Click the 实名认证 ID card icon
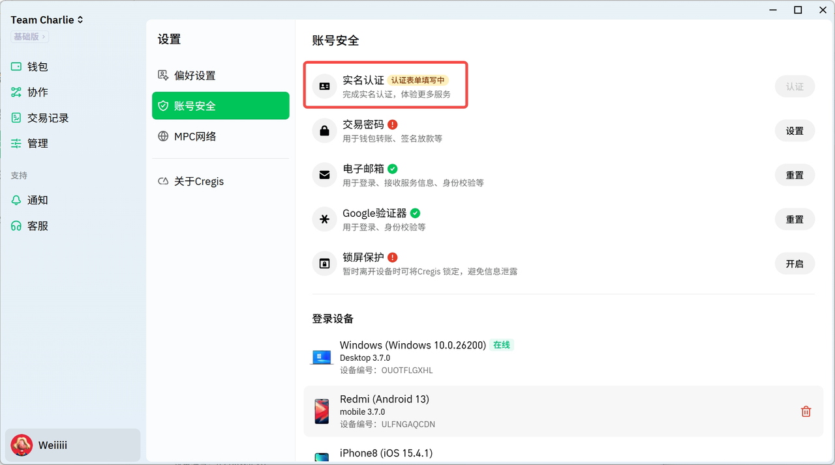The width and height of the screenshot is (835, 465). [x=324, y=86]
